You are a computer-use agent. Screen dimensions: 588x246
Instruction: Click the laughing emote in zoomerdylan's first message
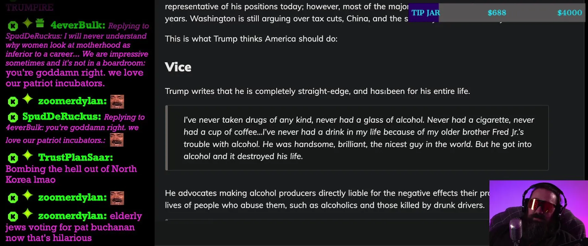[117, 101]
